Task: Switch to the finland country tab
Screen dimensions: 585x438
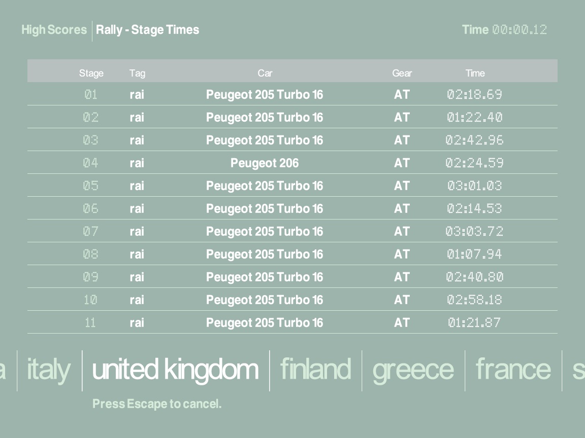Action: pyautogui.click(x=315, y=370)
